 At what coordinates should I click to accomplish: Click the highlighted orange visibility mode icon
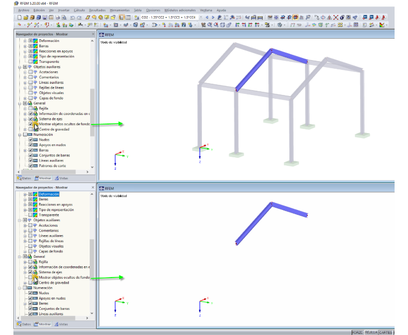[295, 17]
